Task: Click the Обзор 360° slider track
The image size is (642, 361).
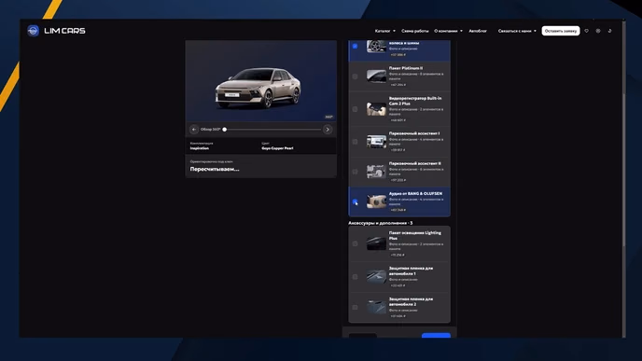Action: point(272,130)
